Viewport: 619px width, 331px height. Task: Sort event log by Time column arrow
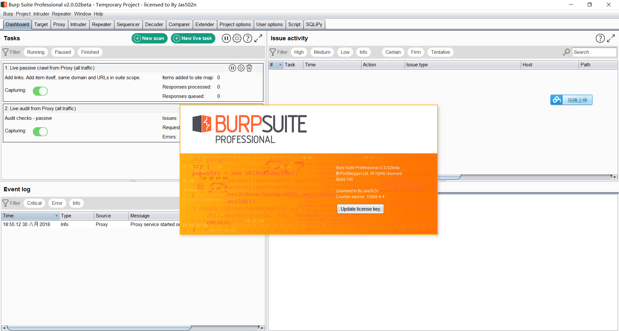coord(56,216)
